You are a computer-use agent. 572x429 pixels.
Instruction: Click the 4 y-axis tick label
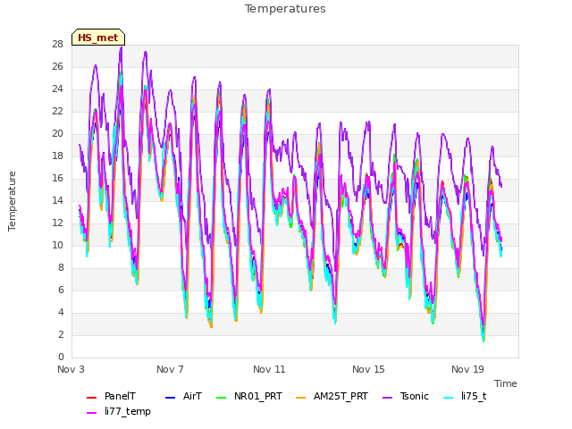(61, 313)
